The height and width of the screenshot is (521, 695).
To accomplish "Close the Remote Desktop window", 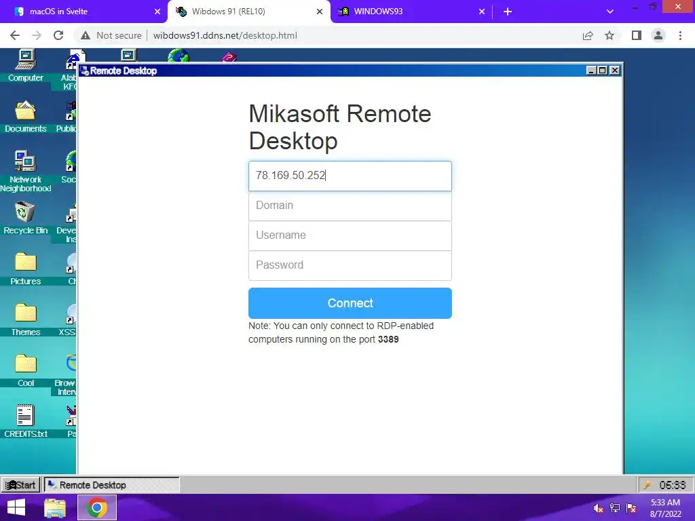I will 614,71.
